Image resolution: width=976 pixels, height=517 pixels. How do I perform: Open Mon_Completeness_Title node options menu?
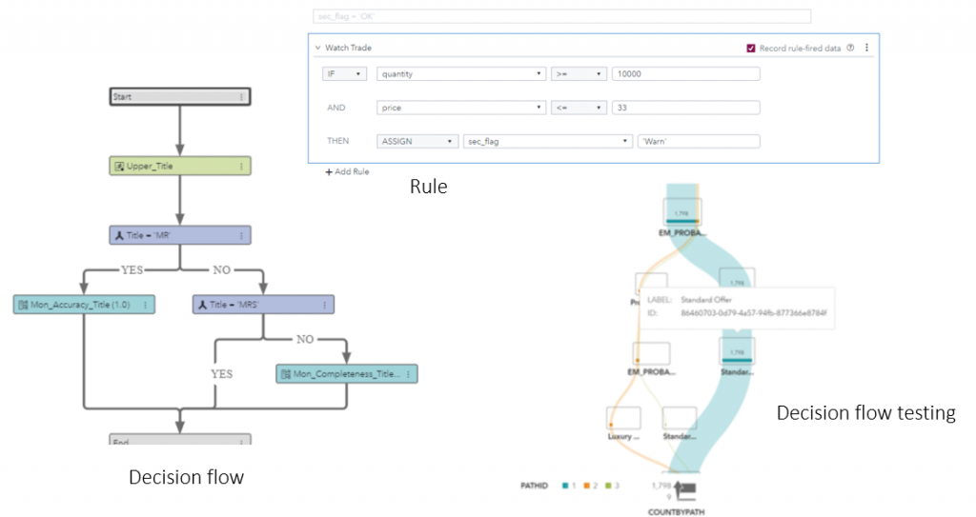click(409, 374)
